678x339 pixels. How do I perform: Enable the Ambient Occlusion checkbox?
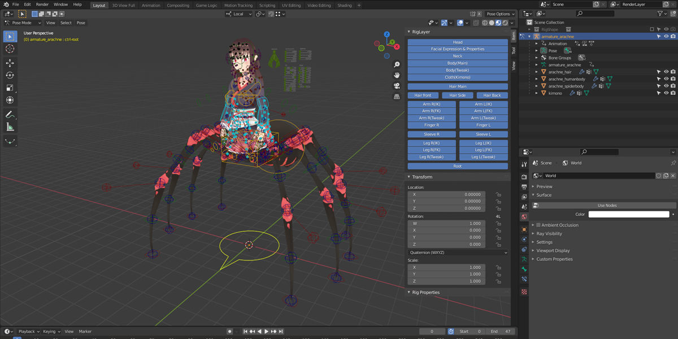coord(538,225)
